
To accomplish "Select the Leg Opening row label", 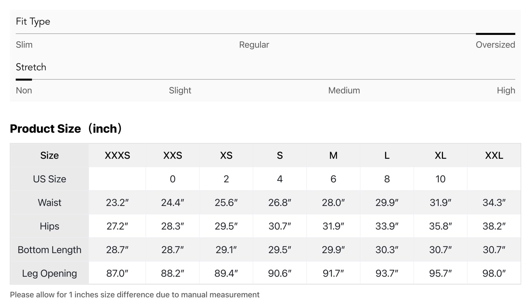I will pyautogui.click(x=49, y=273).
